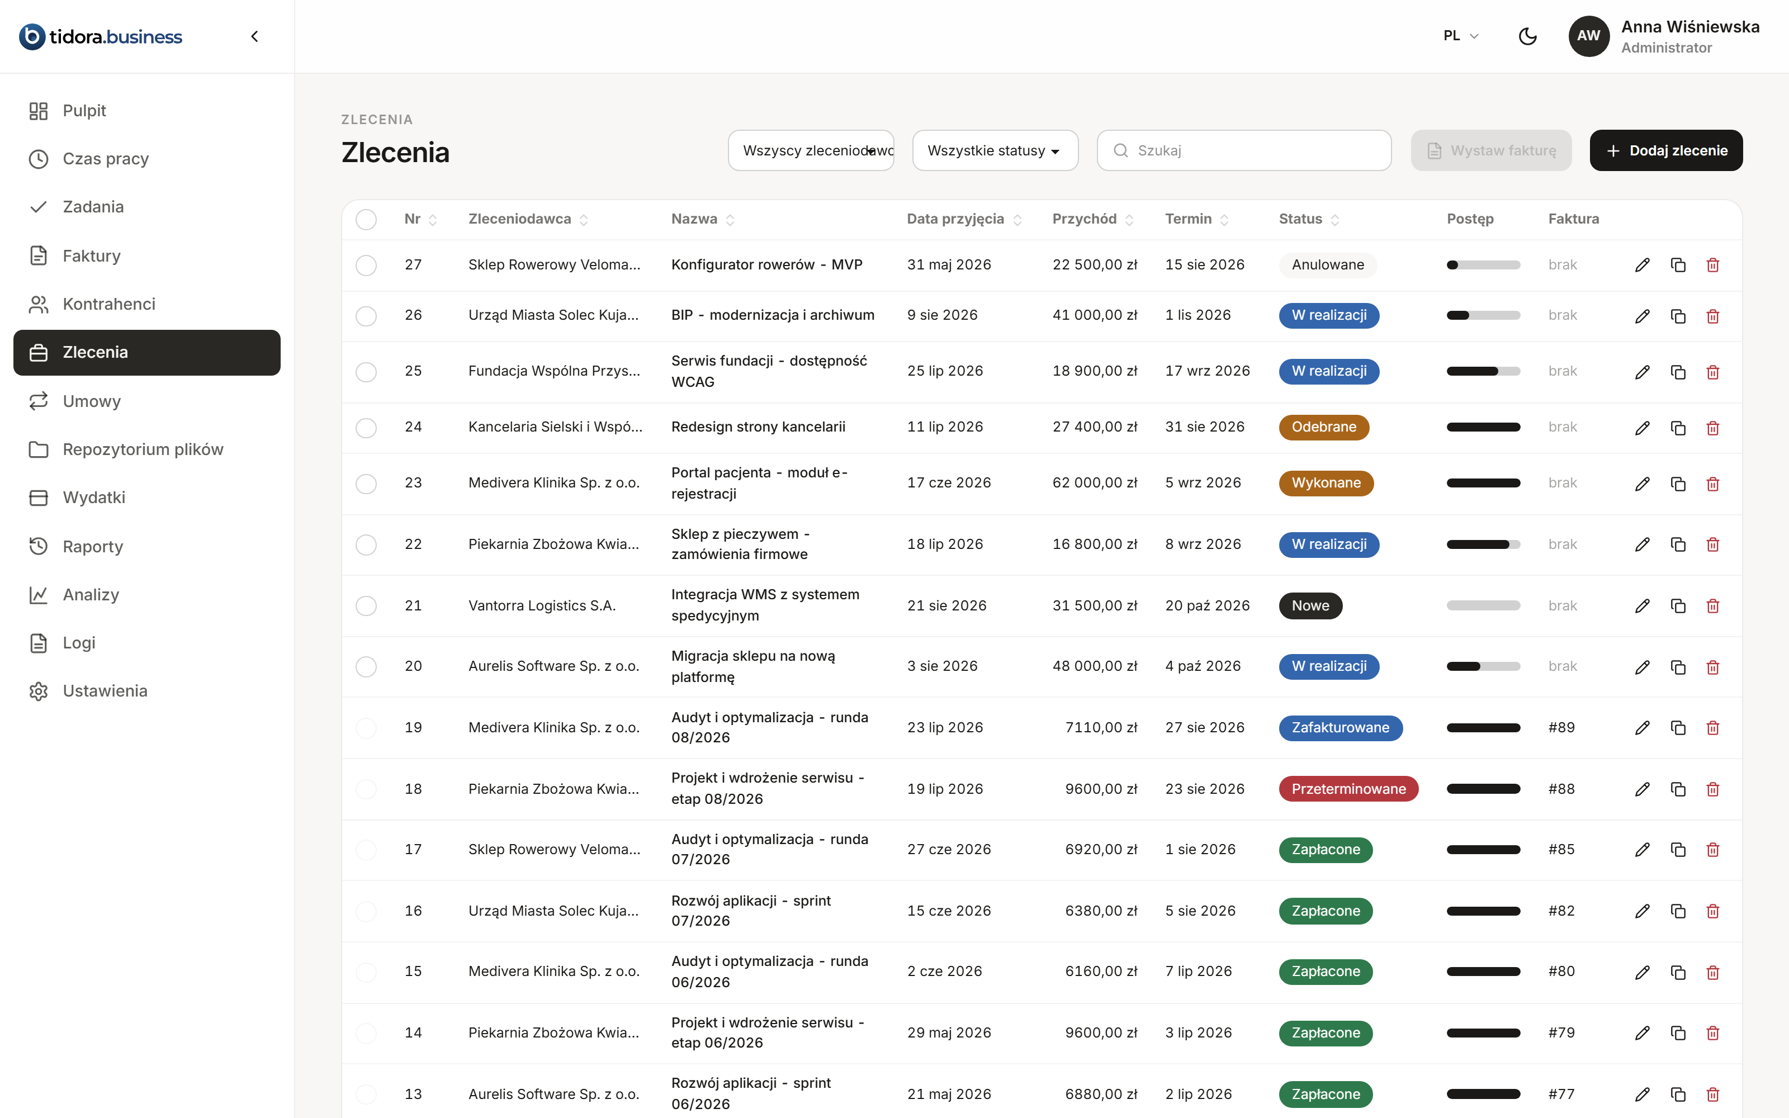1789x1118 pixels.
Task: Expand the Wszystkie statusy filter
Action: coord(995,151)
